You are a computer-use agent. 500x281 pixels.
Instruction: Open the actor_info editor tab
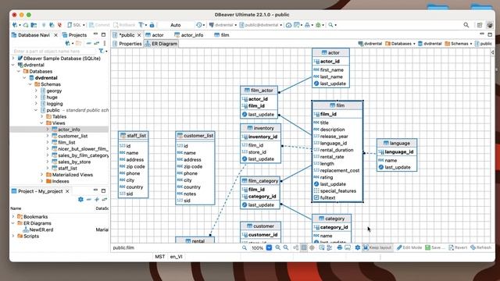(189, 35)
